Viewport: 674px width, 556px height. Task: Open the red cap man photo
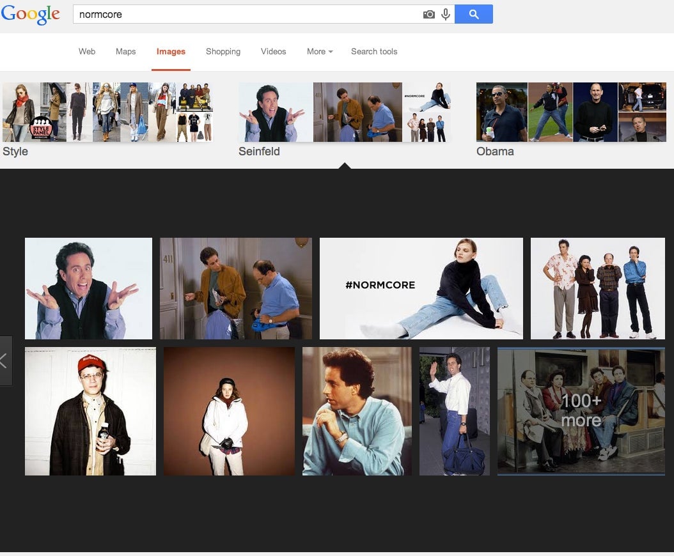pyautogui.click(x=90, y=411)
